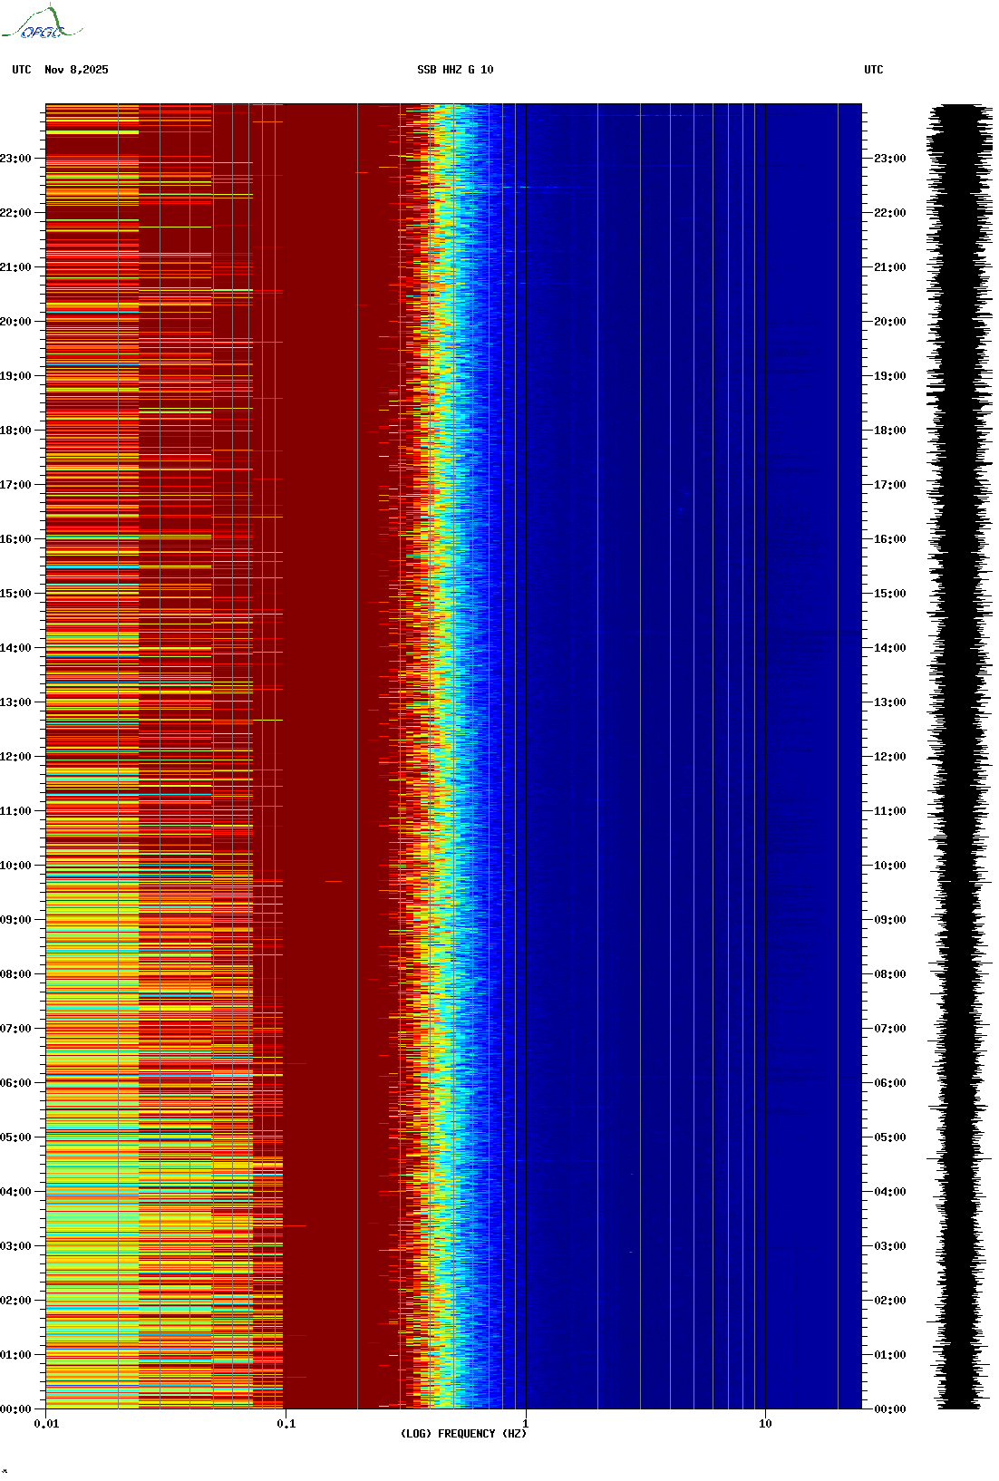Click the 'Nov 8,2025' date label
This screenshot has width=999, height=1481.
pos(76,70)
